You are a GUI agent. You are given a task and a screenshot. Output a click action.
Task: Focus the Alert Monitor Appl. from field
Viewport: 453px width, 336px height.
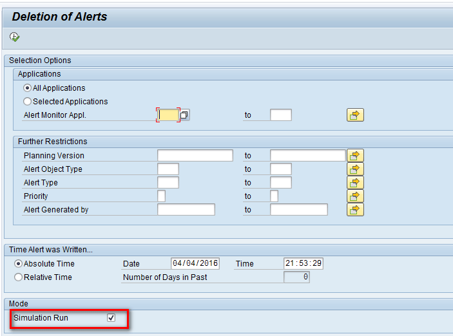pos(168,115)
